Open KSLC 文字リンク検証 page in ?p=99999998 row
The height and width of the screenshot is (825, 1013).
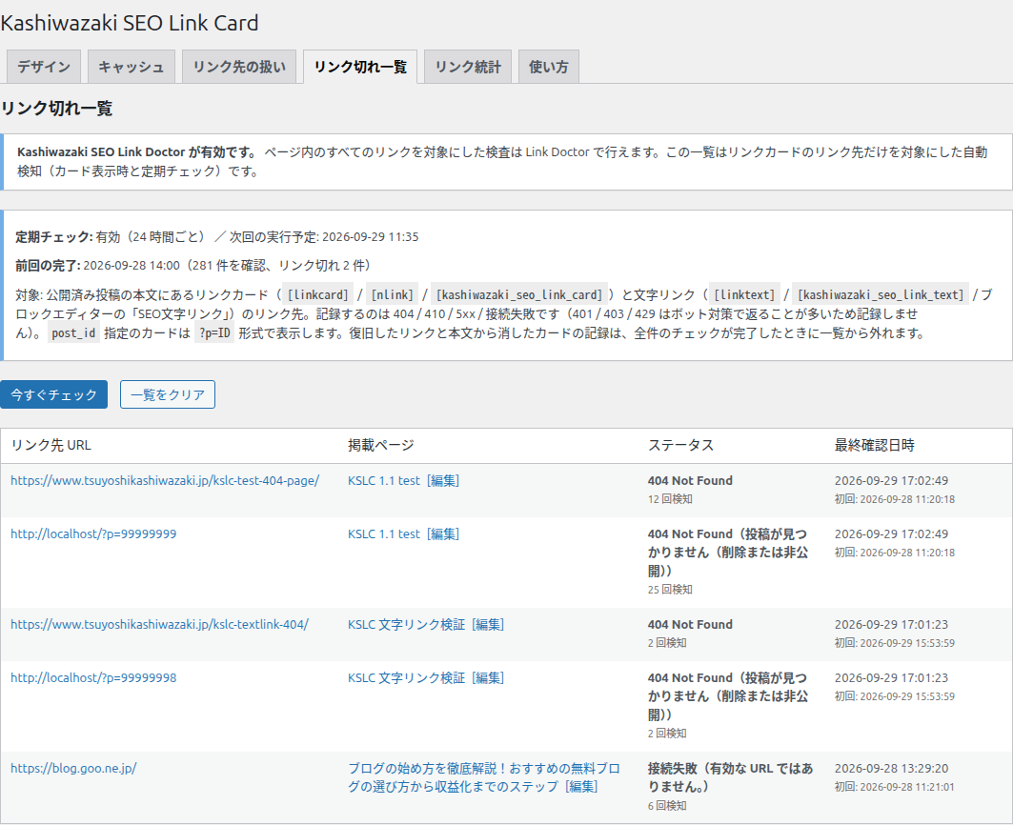[406, 678]
